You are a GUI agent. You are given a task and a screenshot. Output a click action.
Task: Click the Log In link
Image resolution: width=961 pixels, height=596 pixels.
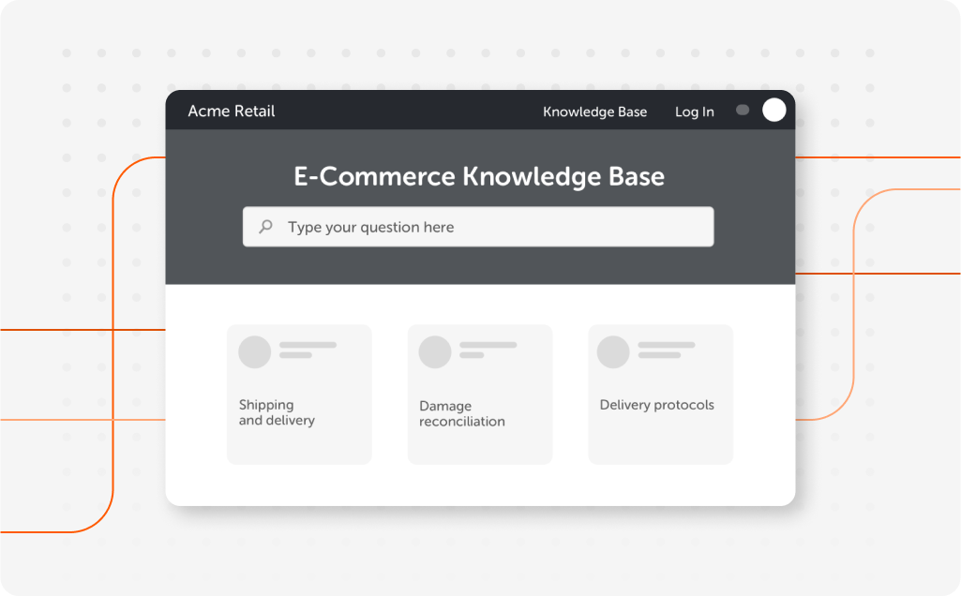(694, 112)
